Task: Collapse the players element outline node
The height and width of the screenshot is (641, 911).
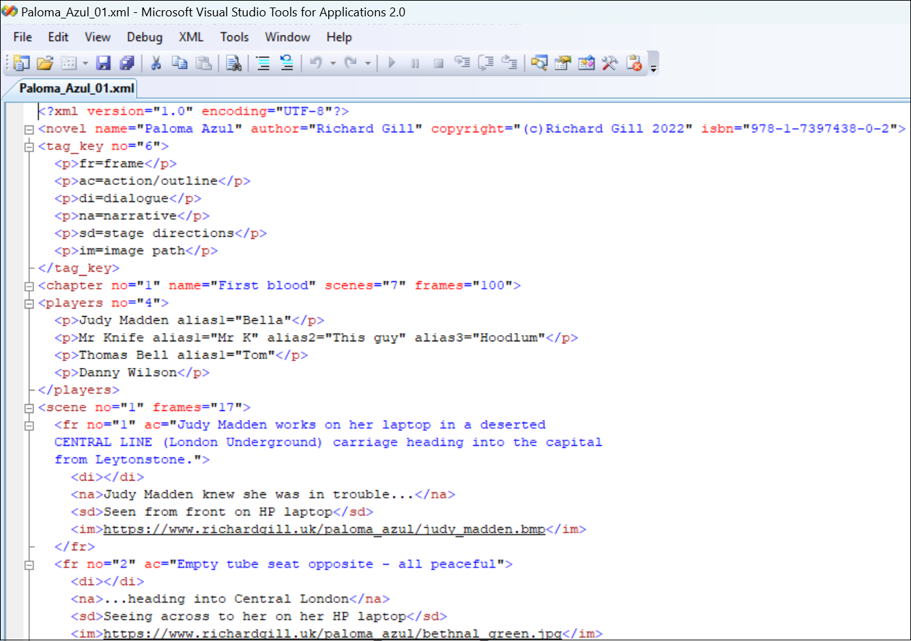Action: pyautogui.click(x=29, y=303)
